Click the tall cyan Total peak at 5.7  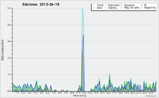pos(82,8)
